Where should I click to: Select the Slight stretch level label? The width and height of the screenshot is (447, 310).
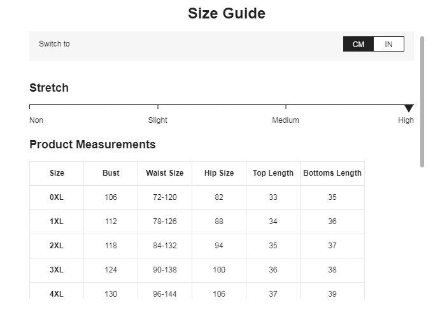(x=158, y=120)
